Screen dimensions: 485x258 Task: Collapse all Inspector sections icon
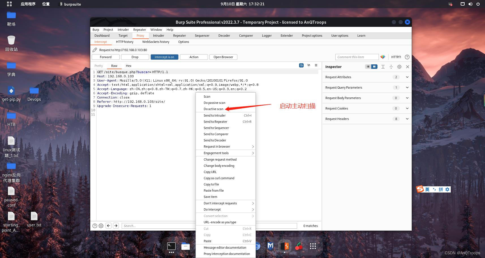point(391,67)
